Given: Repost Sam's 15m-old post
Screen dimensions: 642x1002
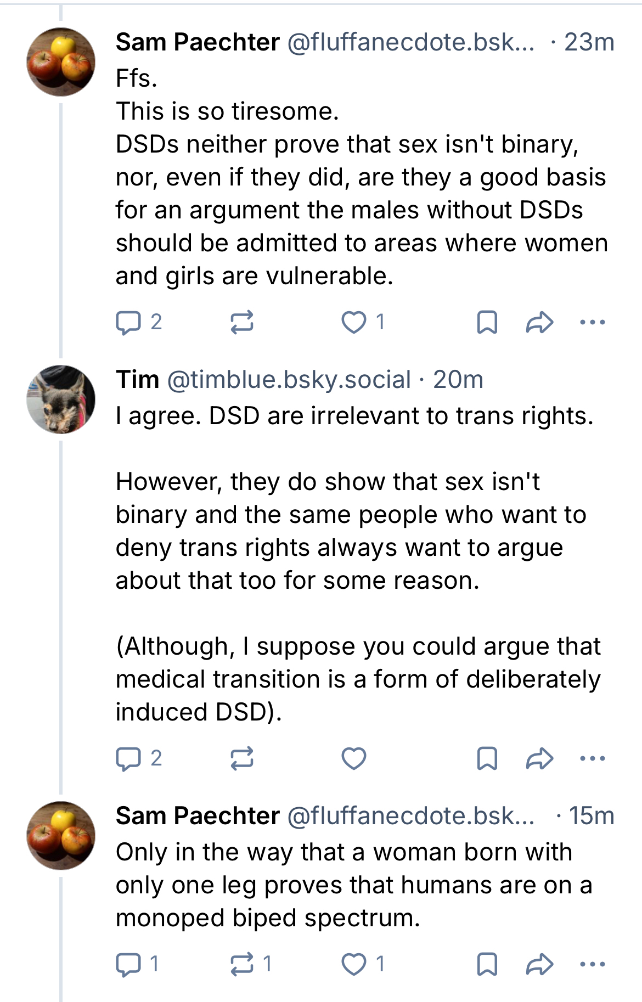Looking at the screenshot, I should click(241, 964).
